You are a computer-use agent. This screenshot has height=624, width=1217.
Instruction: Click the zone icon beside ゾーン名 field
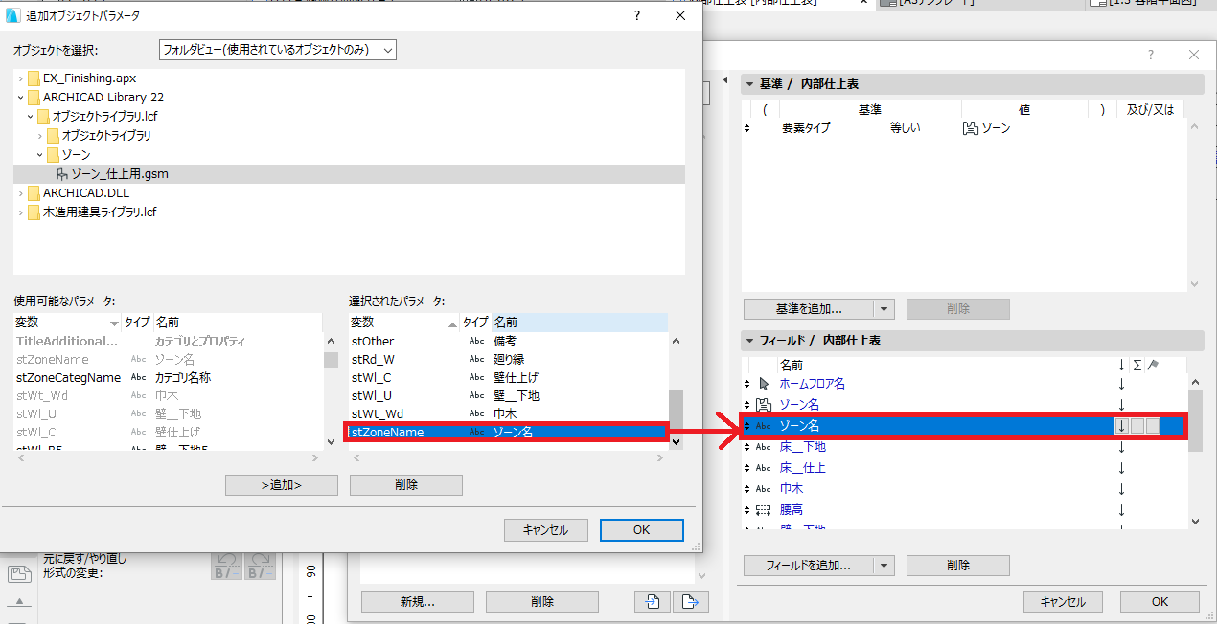(764, 405)
